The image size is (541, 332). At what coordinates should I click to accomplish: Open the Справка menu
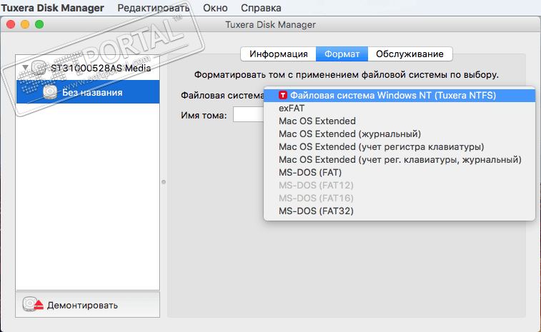[x=261, y=8]
